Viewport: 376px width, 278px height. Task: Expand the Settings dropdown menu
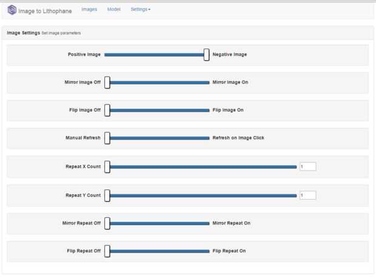(140, 10)
